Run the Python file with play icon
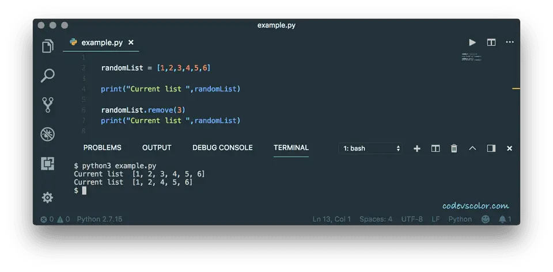The height and width of the screenshot is (272, 553). coord(472,43)
